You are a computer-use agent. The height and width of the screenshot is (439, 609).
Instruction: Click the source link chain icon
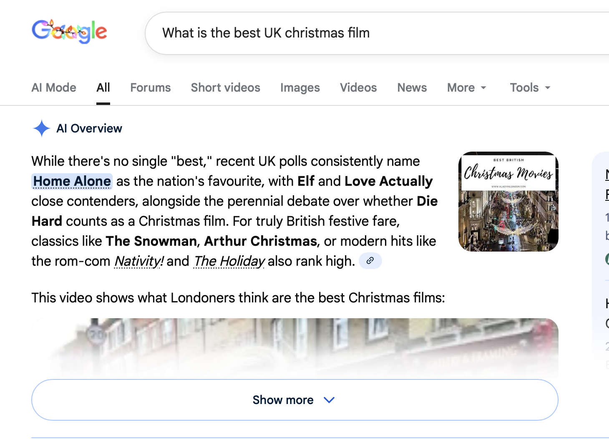coord(370,261)
